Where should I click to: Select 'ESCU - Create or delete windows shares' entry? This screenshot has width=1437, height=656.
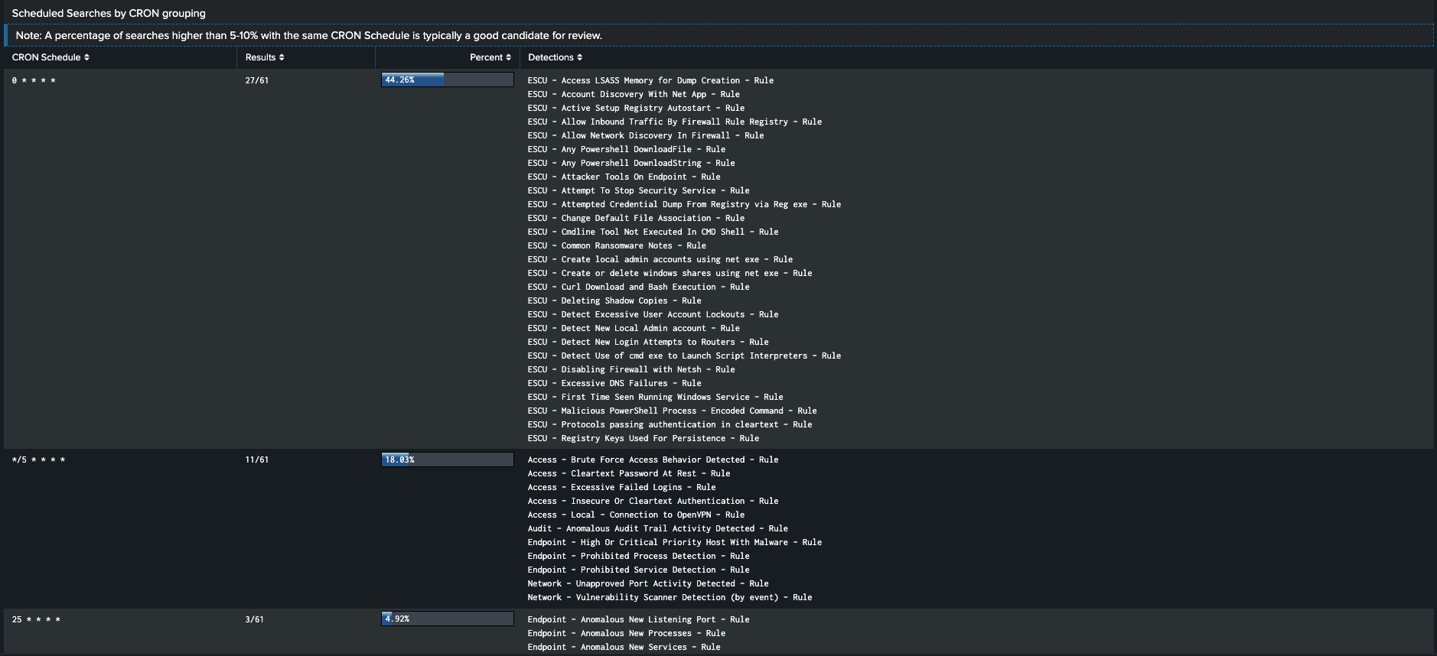(670, 273)
